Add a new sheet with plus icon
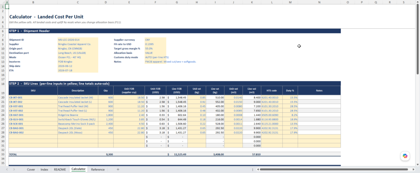This screenshot has height=173, width=420. 118,170
